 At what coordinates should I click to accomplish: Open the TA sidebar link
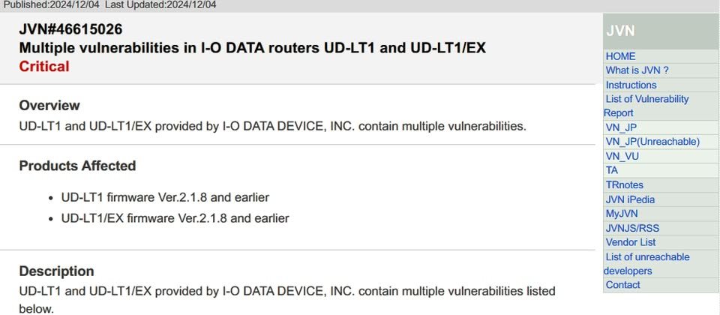pyautogui.click(x=612, y=170)
